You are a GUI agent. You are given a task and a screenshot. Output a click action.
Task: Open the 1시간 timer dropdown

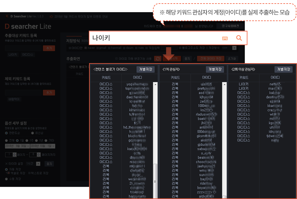pyautogui.click(x=38, y=164)
